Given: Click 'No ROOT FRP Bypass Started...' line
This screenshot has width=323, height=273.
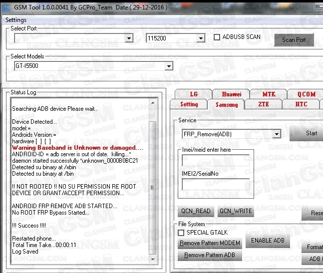Looking at the screenshot, I should pyautogui.click(x=51, y=213).
